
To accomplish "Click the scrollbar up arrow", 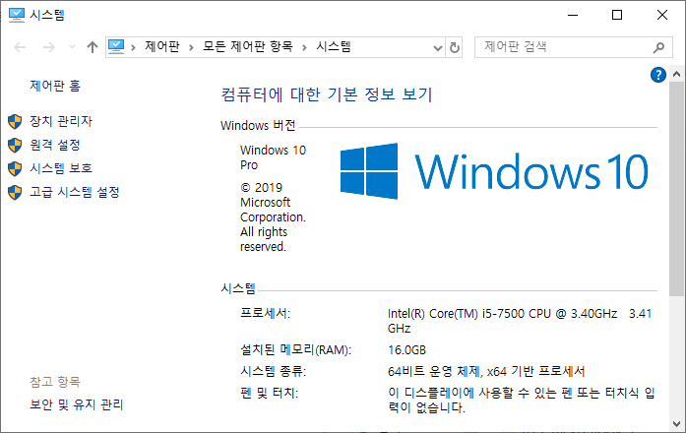I will tap(676, 74).
